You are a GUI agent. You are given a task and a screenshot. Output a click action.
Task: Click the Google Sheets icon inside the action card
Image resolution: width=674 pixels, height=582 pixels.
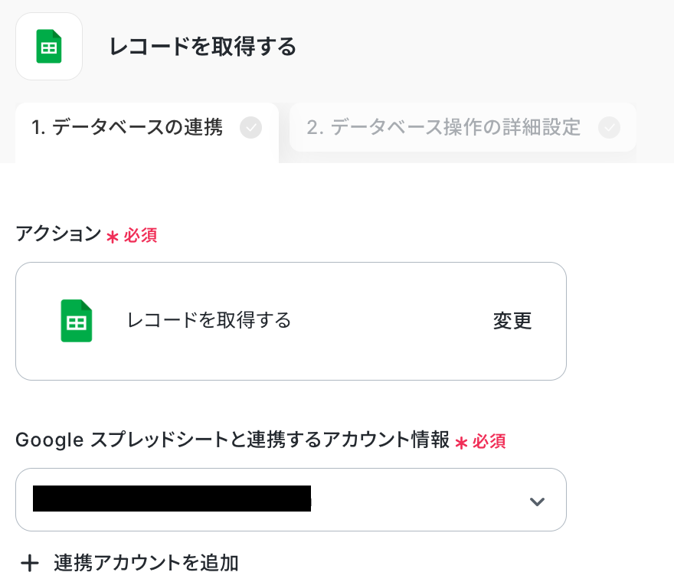pyautogui.click(x=76, y=321)
